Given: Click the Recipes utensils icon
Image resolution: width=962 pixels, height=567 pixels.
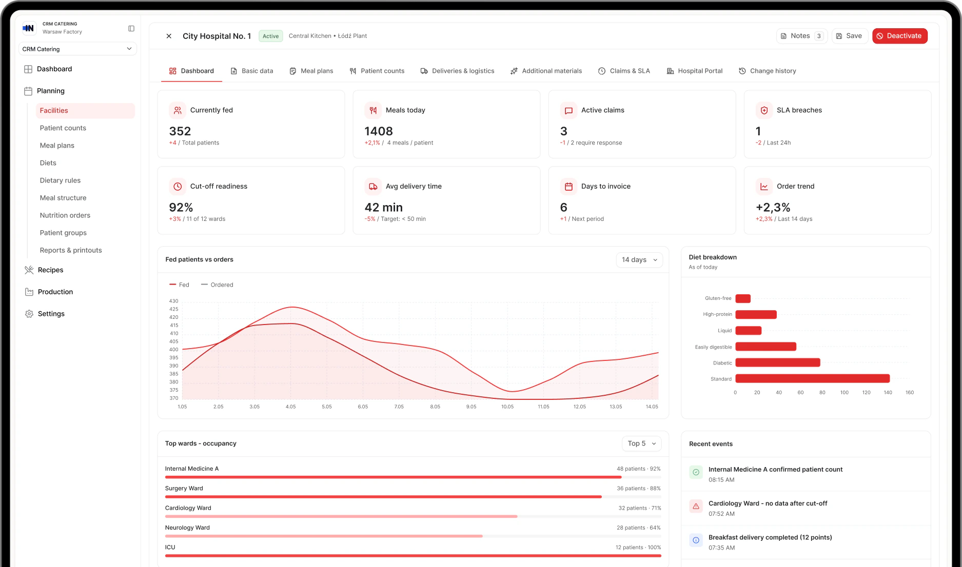Looking at the screenshot, I should coord(29,270).
